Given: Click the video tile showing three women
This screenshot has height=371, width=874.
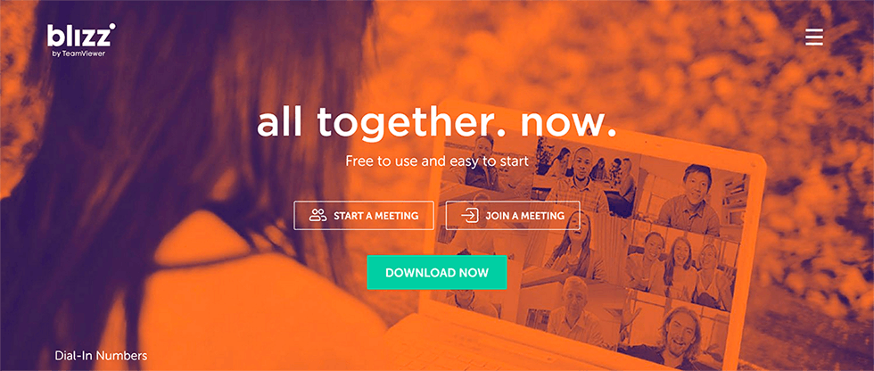Looking at the screenshot, I should click(x=681, y=267).
